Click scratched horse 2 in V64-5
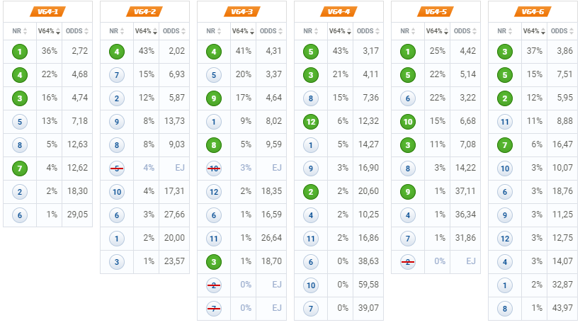This screenshot has height=325, width=580. click(408, 262)
